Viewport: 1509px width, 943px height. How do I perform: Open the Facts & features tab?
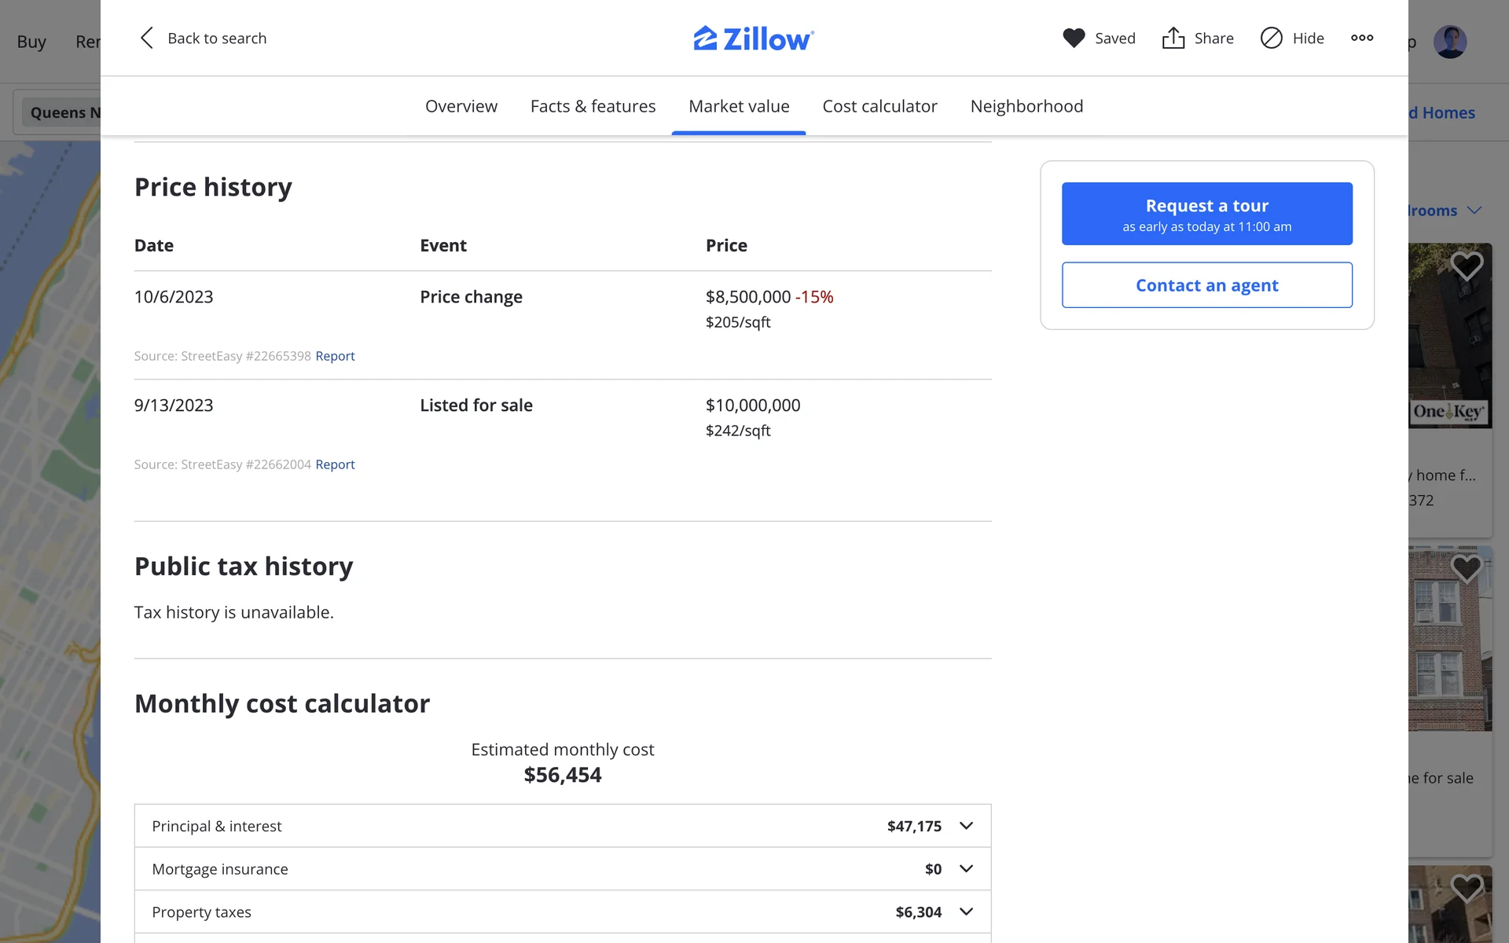point(593,106)
